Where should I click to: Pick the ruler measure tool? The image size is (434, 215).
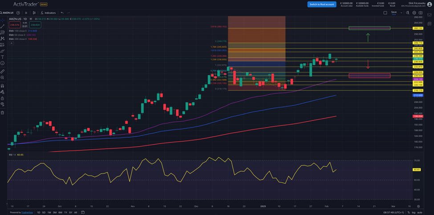(3, 71)
